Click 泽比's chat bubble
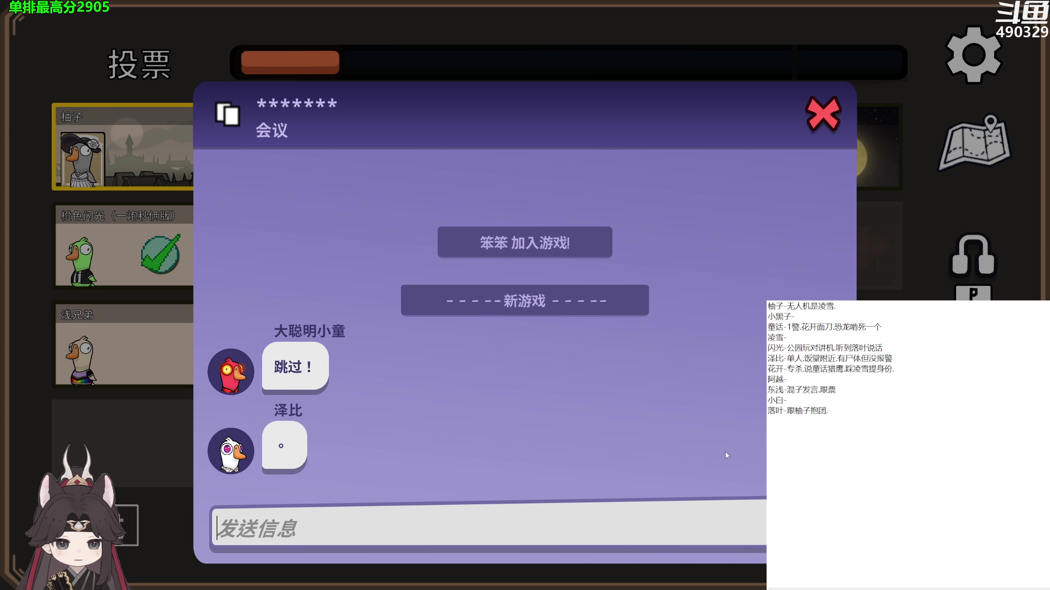 284,447
